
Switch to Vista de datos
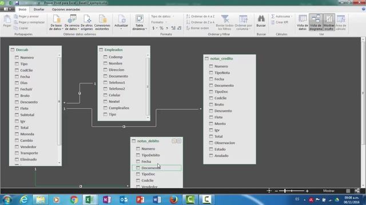(x=303, y=22)
